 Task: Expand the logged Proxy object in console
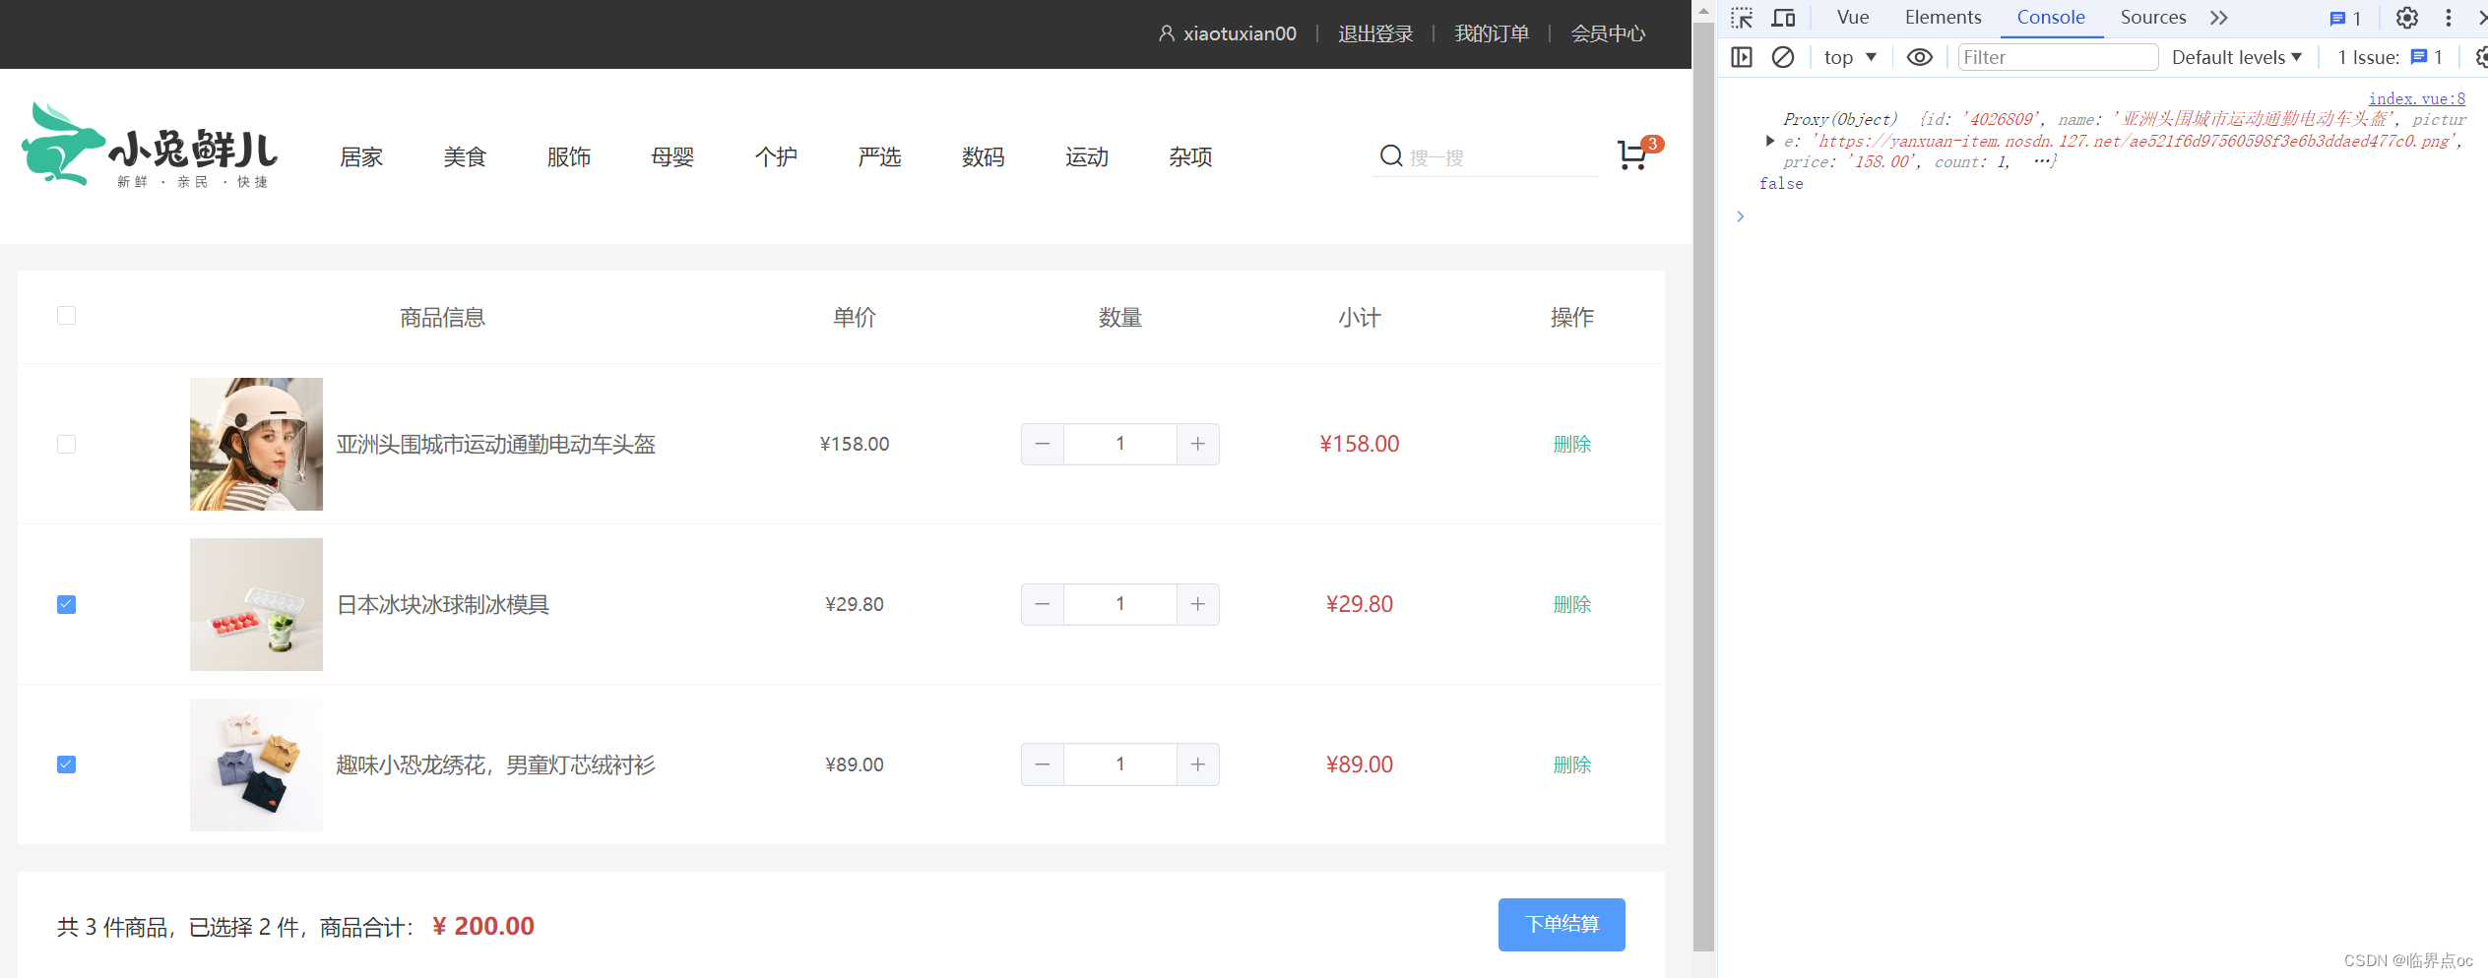click(1768, 140)
